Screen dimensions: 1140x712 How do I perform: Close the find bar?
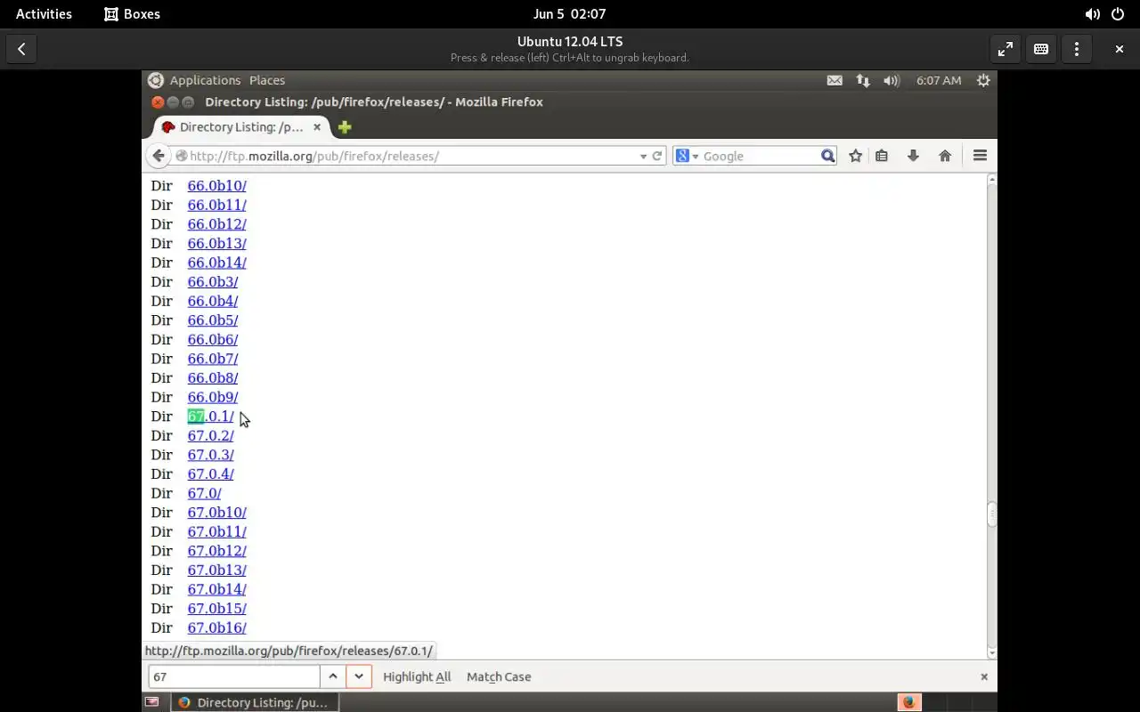(x=984, y=676)
